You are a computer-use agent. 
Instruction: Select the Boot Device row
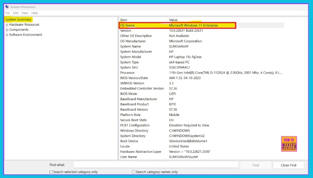point(201,141)
